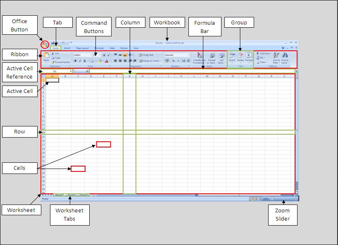
Task: Click the Office Button
Action: click(x=44, y=43)
